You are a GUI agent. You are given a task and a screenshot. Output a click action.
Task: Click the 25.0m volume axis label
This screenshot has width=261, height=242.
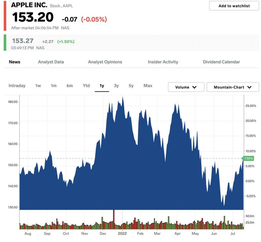pyautogui.click(x=250, y=222)
